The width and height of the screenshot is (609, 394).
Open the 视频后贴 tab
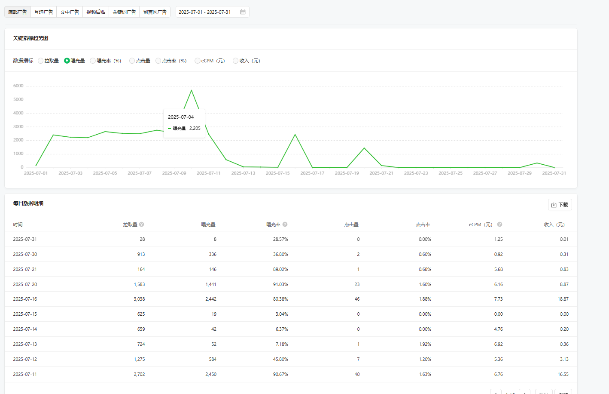(96, 12)
